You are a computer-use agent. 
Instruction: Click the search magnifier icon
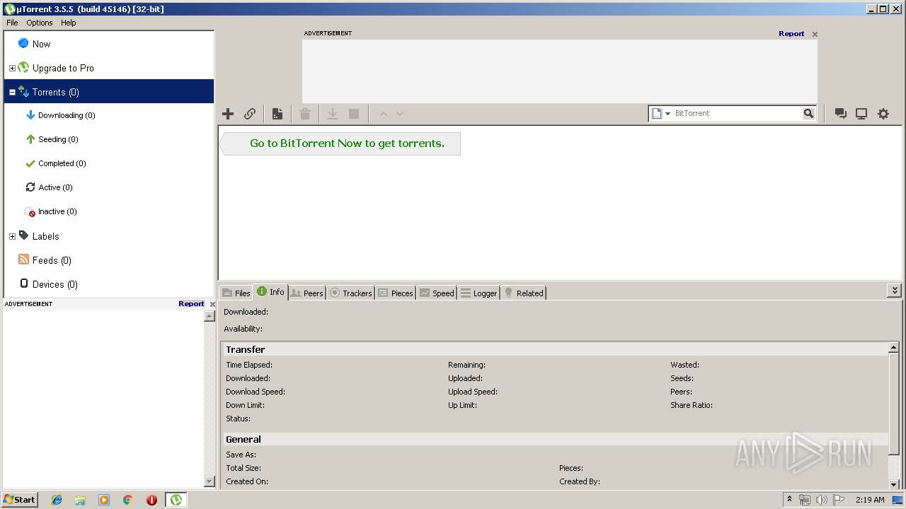[808, 113]
